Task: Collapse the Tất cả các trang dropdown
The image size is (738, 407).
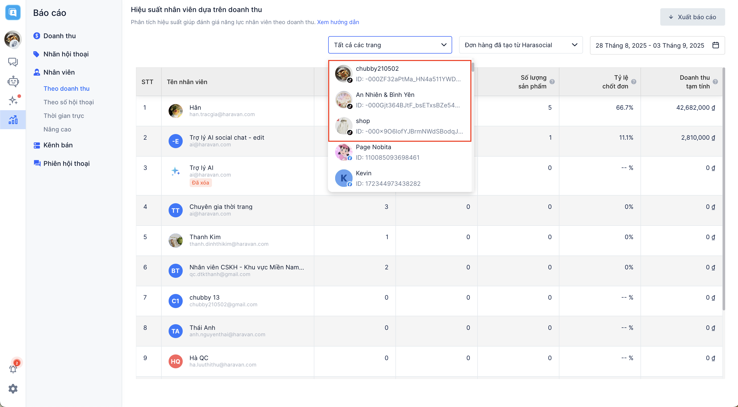Action: tap(444, 45)
